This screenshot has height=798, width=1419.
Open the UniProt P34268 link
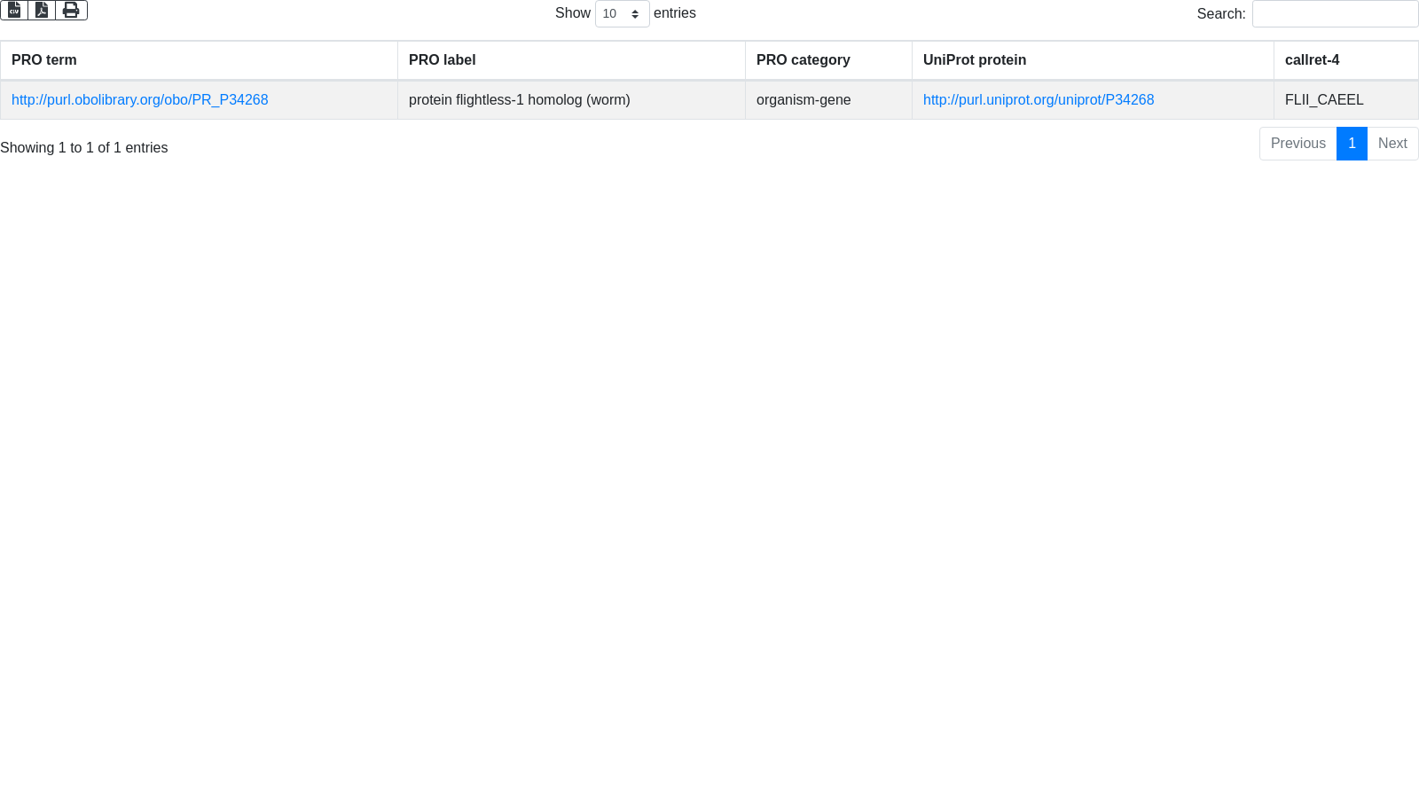point(1038,100)
